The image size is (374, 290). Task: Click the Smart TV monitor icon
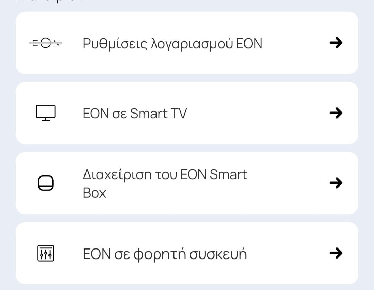[x=46, y=113]
